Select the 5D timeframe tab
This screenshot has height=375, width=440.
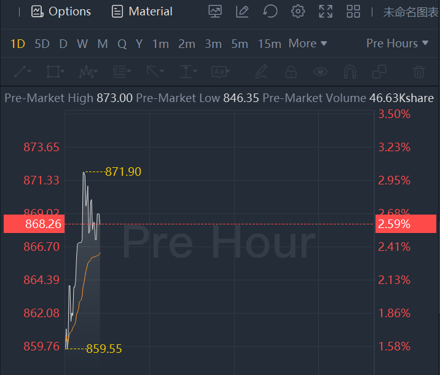tap(42, 44)
